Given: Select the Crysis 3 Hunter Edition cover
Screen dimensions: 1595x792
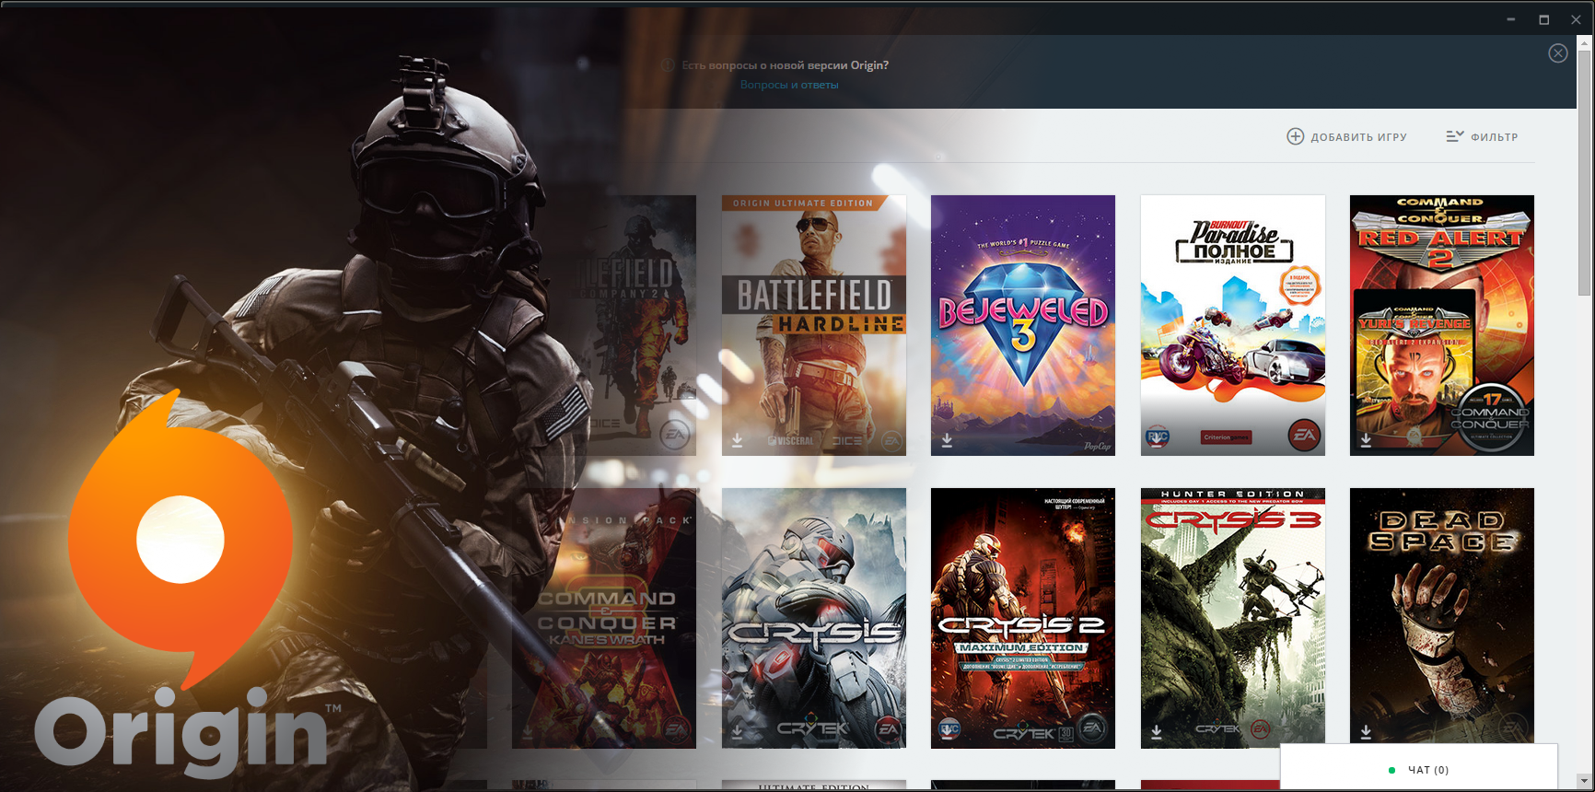Looking at the screenshot, I should 1233,618.
